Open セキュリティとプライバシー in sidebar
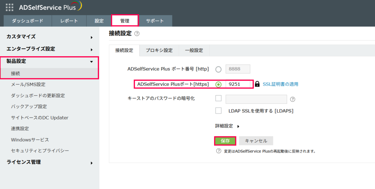The width and height of the screenshot is (375, 189). click(x=40, y=151)
